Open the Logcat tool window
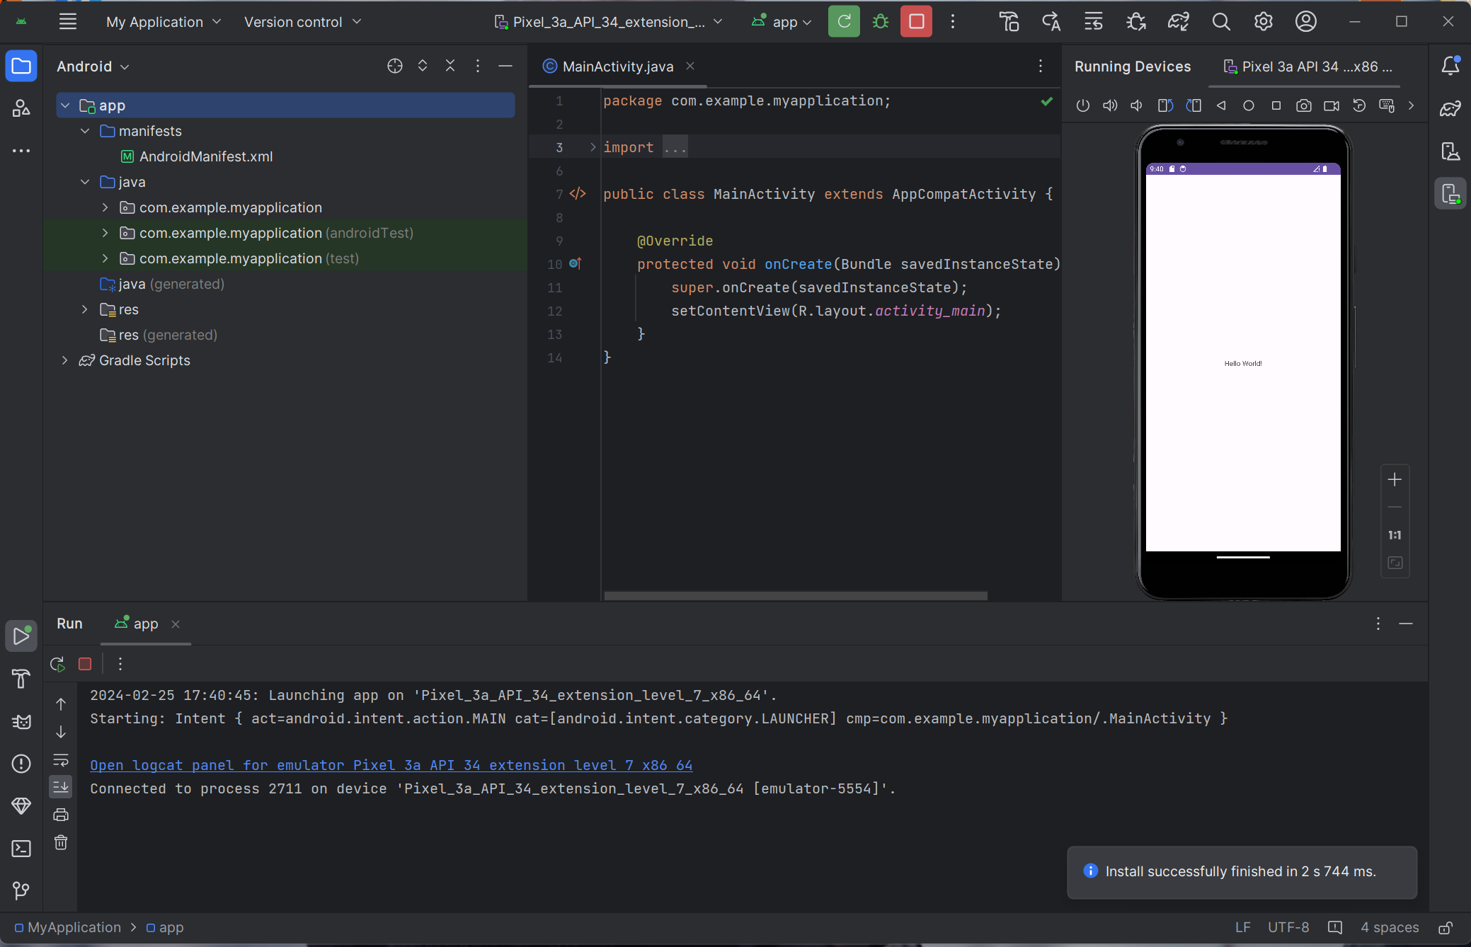Viewport: 1471px width, 947px height. [21, 721]
